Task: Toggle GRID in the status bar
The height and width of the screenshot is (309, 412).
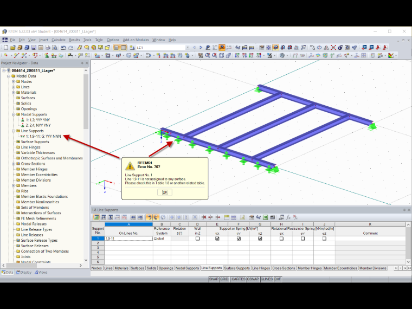Action: 224,279
